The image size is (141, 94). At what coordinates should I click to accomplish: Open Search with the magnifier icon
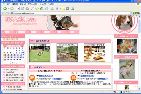(32, 9)
